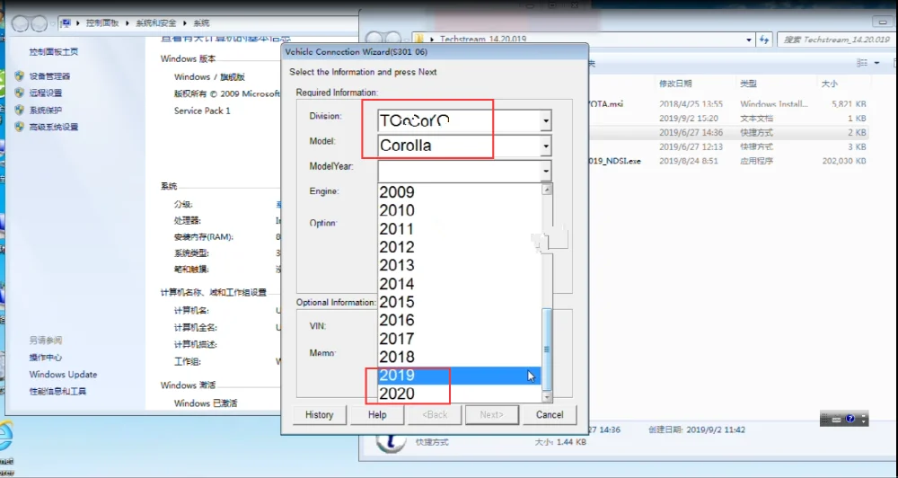Click the year list scroll up arrow

tap(547, 190)
